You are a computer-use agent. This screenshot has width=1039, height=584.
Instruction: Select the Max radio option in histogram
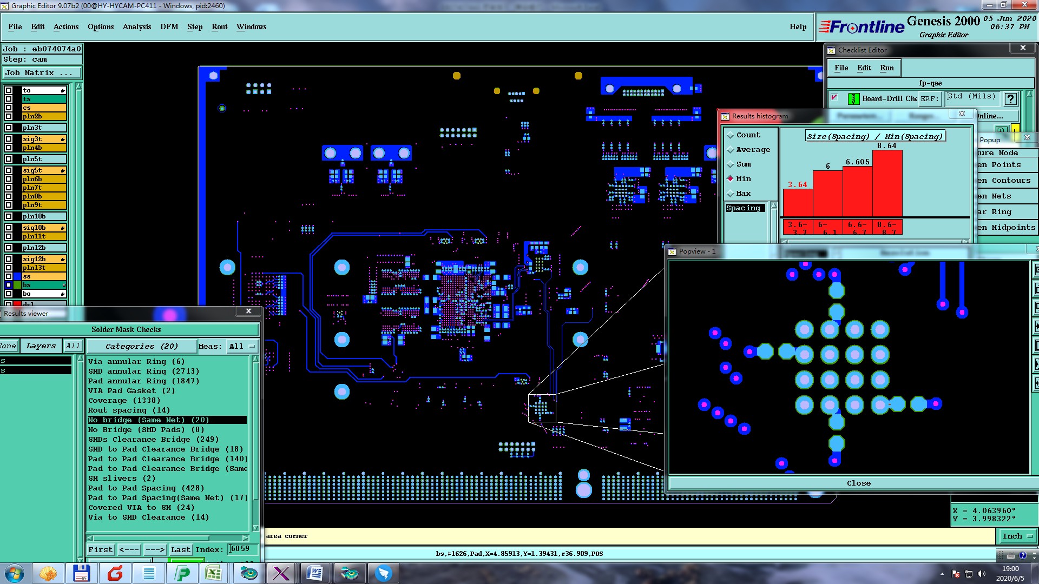pyautogui.click(x=731, y=194)
